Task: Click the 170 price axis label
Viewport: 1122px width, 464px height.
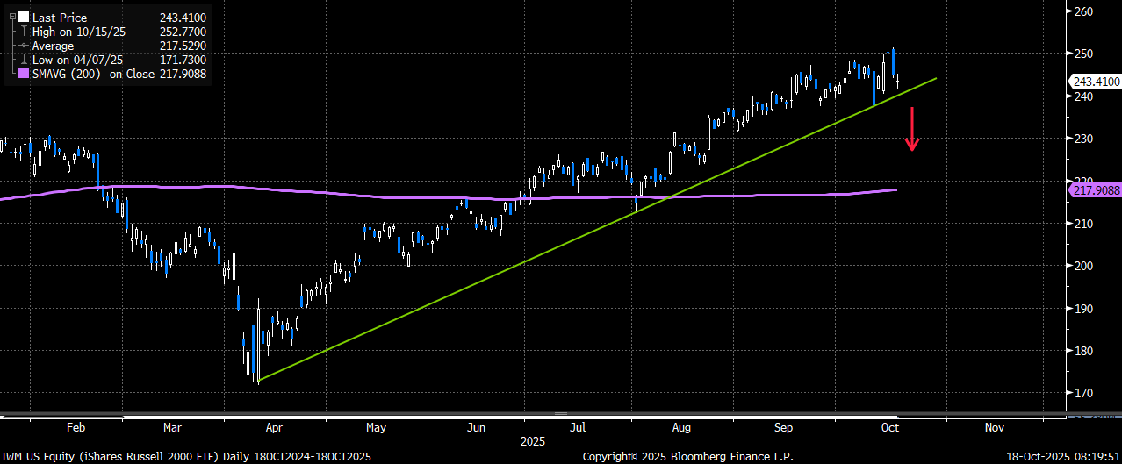Action: pos(1083,393)
